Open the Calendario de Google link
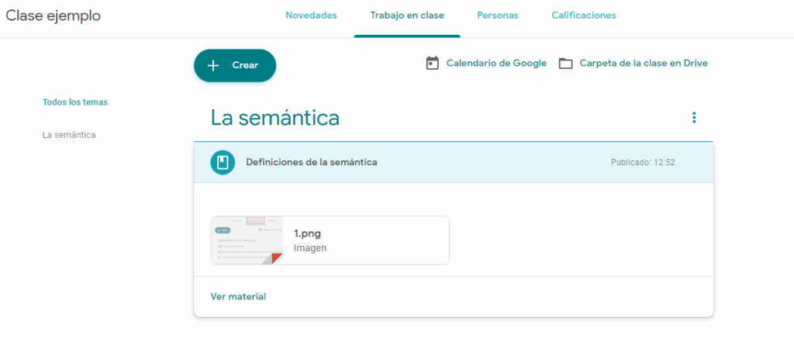The height and width of the screenshot is (338, 794). 496,64
